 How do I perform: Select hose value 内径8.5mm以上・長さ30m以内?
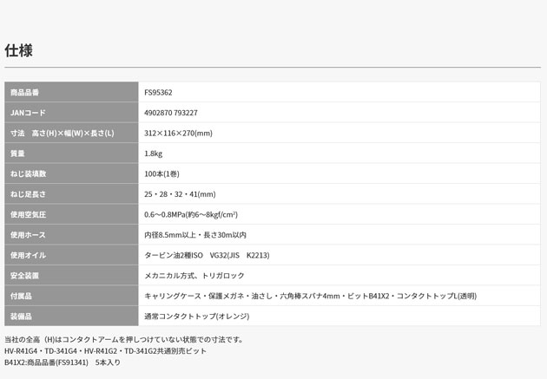tap(195, 235)
